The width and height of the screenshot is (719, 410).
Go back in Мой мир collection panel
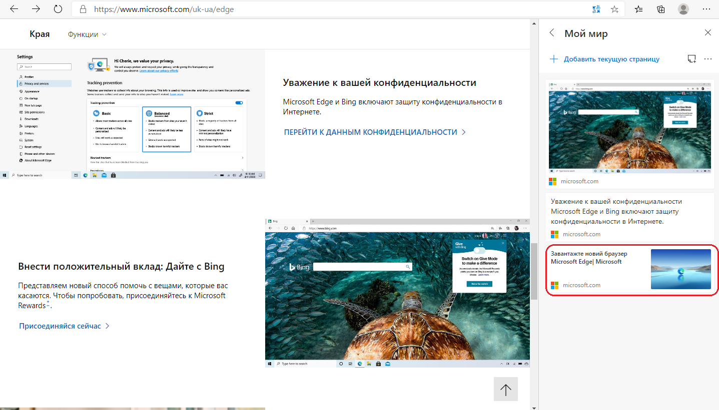[x=552, y=33]
